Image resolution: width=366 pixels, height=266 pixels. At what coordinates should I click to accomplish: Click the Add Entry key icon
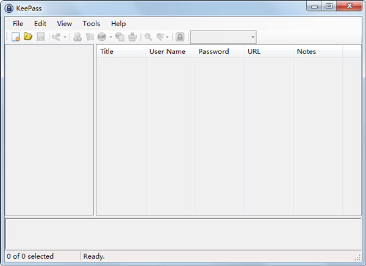pos(56,37)
